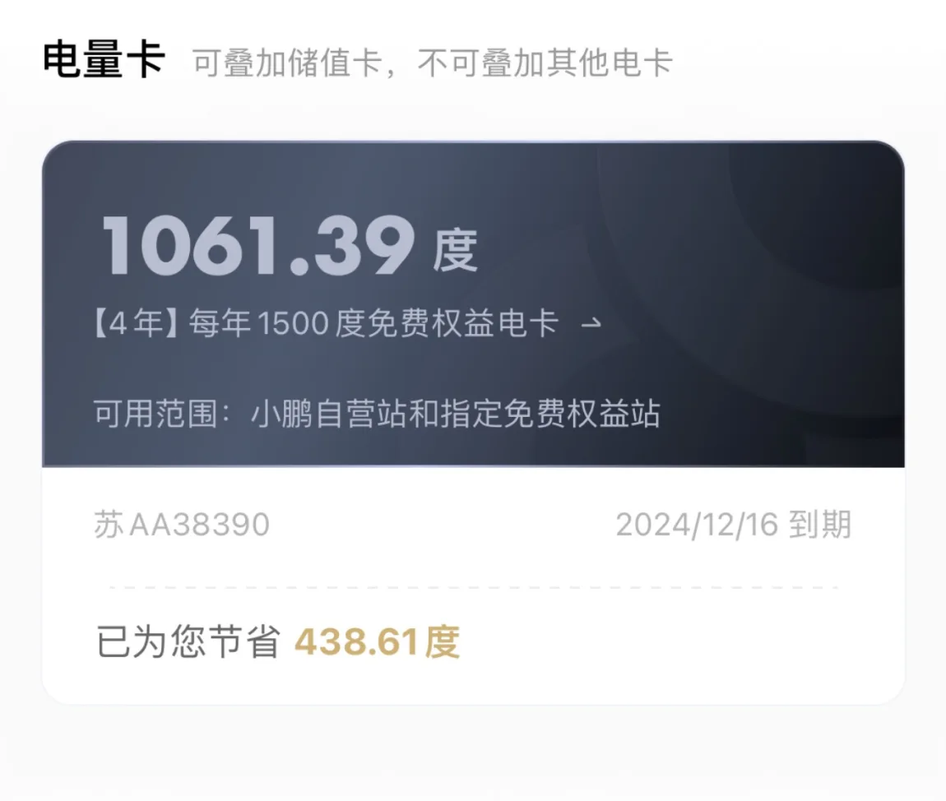Tap the dashed divider in the card
Image resolution: width=946 pixels, height=801 pixels.
tap(474, 587)
